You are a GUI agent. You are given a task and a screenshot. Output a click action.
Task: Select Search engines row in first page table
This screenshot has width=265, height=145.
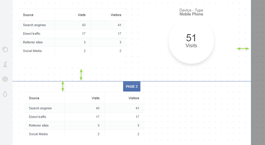tap(35, 25)
